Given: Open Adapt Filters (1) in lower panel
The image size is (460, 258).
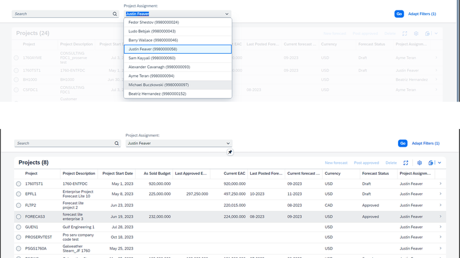Looking at the screenshot, I should [426, 143].
